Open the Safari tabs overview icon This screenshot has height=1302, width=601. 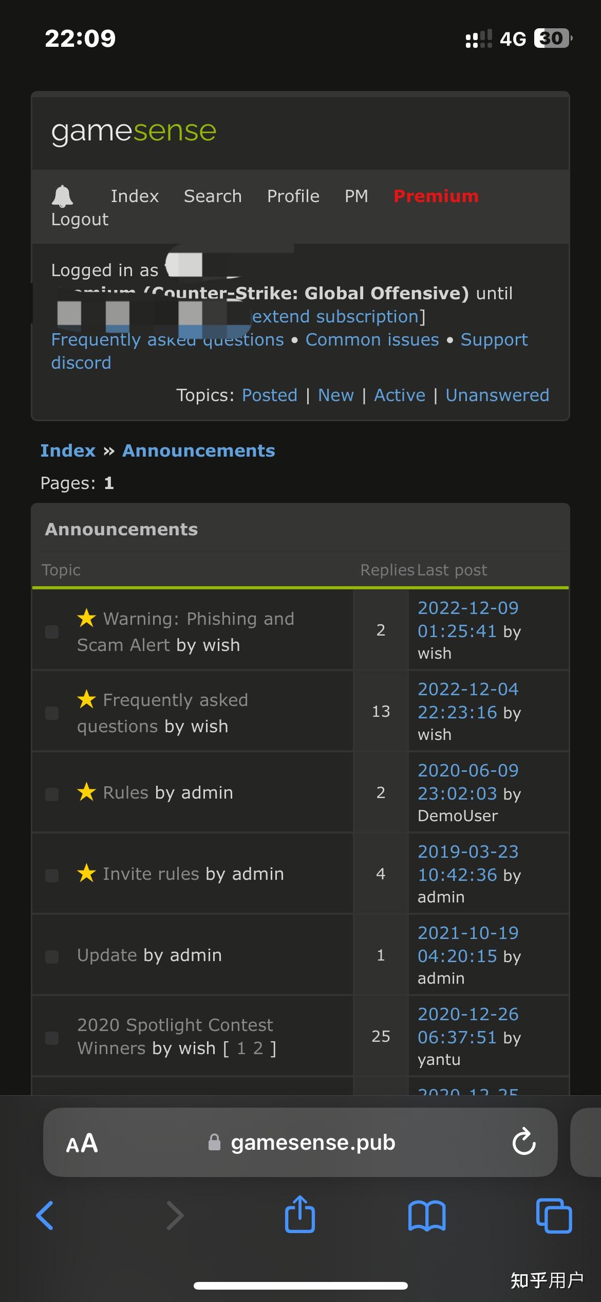coord(554,1216)
